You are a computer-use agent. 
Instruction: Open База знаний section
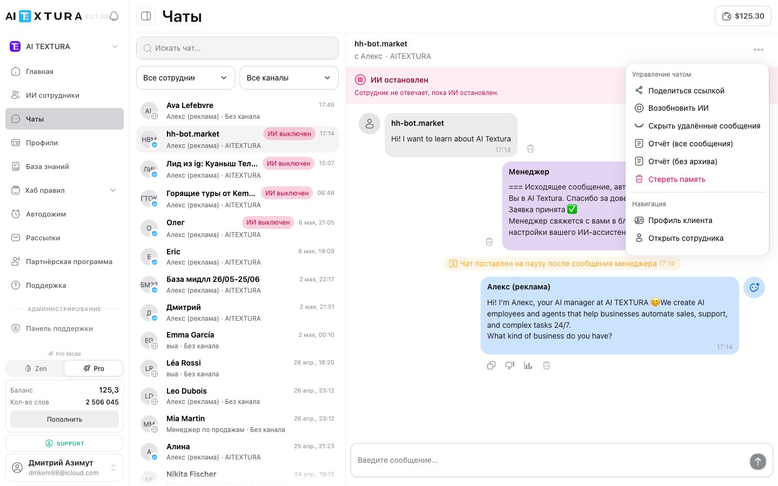coord(64,166)
